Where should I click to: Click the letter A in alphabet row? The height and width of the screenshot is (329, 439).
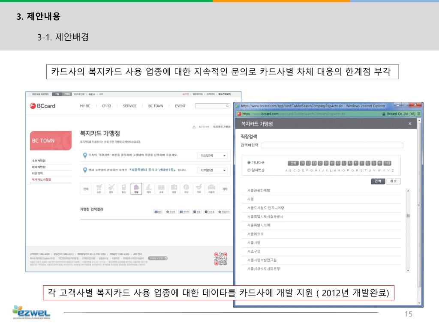coord(286,170)
